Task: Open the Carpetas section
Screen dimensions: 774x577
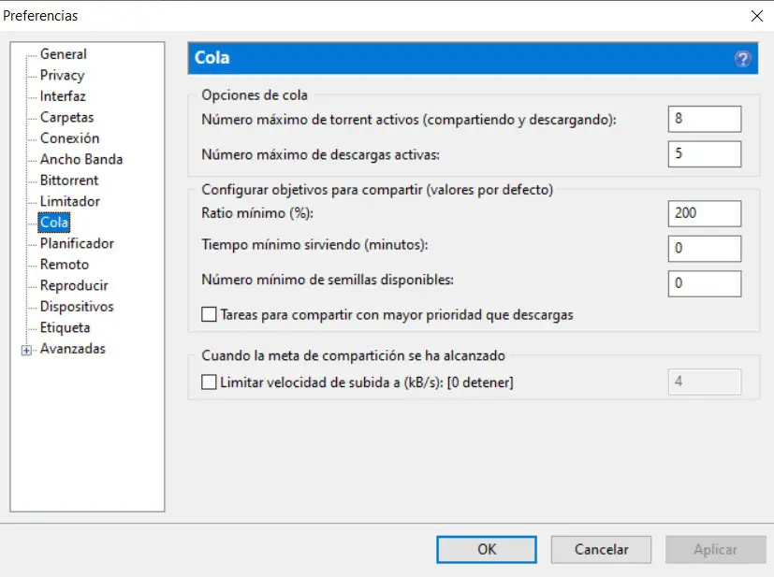Action: (66, 117)
